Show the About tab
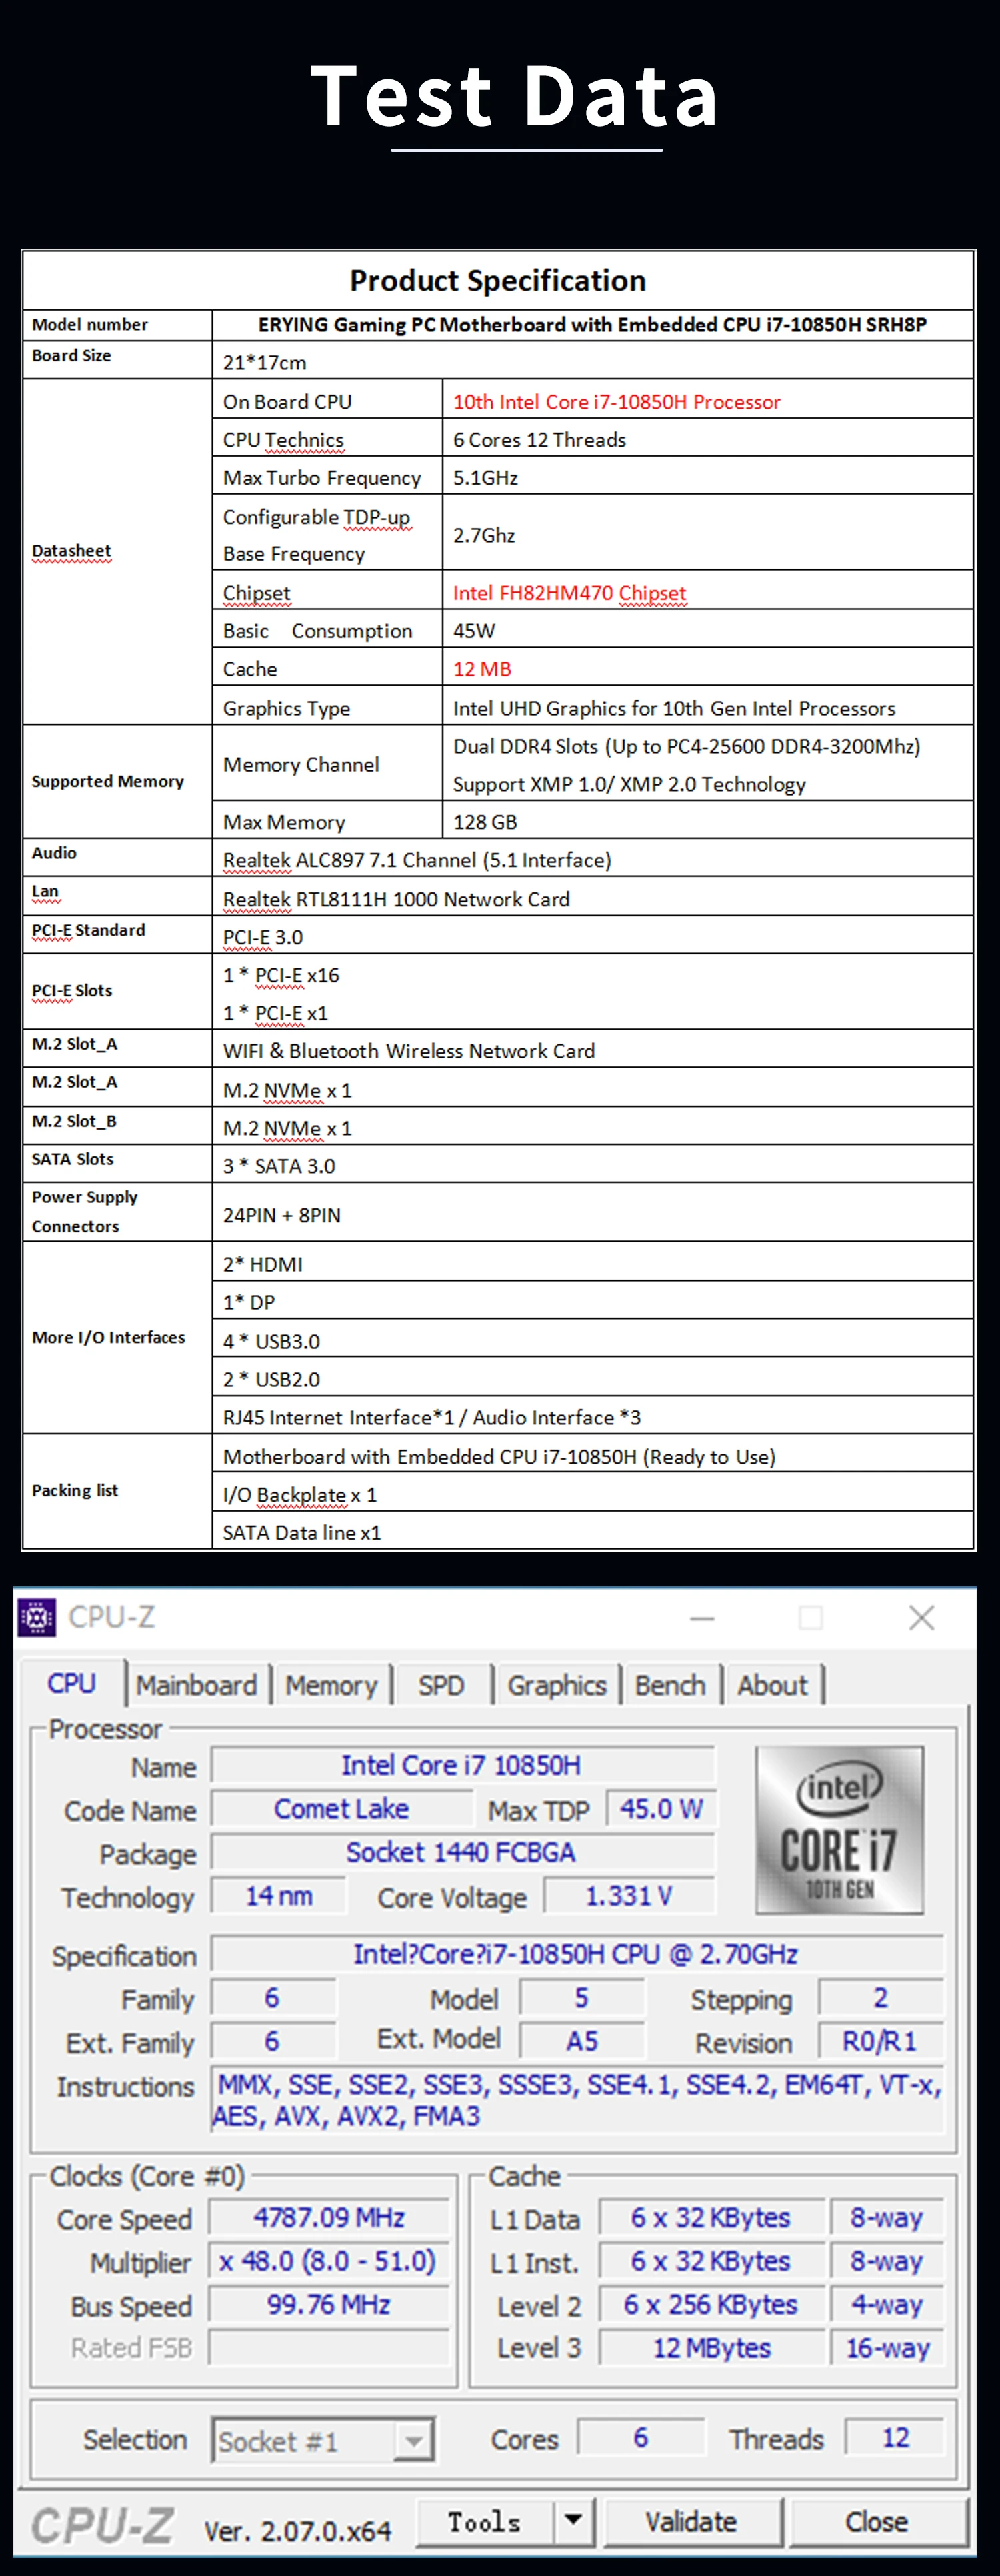The height and width of the screenshot is (2576, 1000). [x=772, y=1685]
